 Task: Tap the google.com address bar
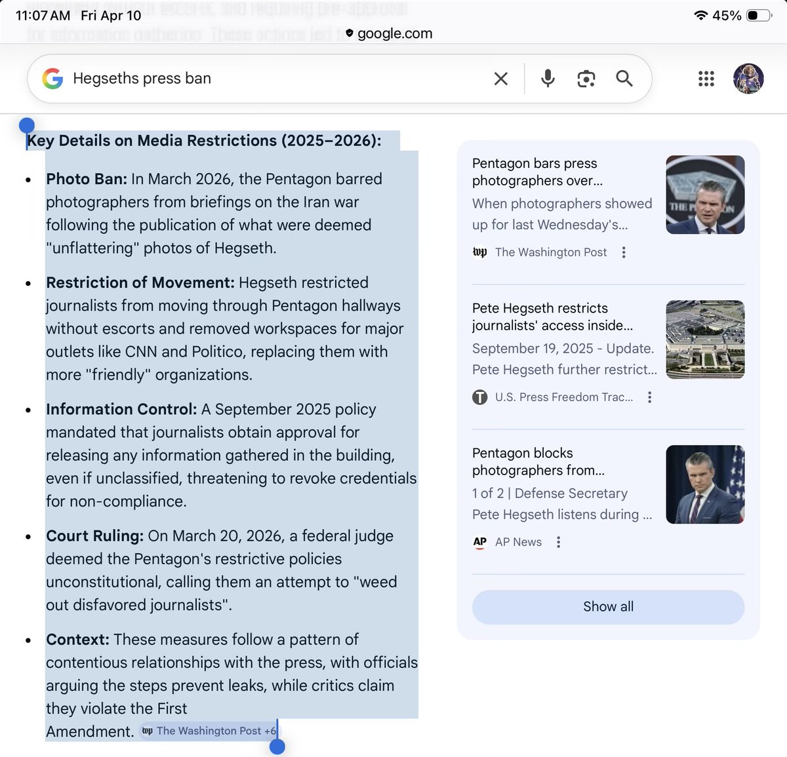tap(389, 33)
